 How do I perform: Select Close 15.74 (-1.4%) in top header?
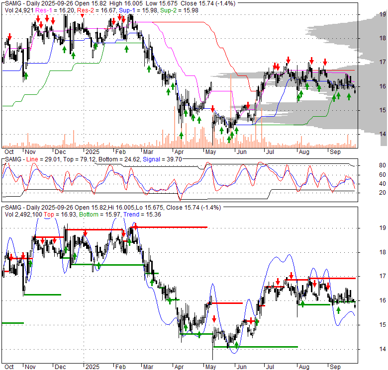point(208,3)
